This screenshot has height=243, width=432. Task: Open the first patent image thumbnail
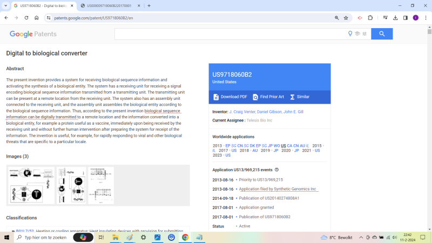[31, 185]
